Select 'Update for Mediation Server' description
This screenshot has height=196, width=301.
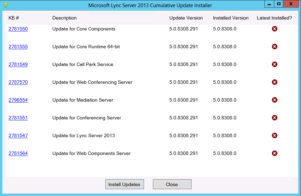[83, 100]
